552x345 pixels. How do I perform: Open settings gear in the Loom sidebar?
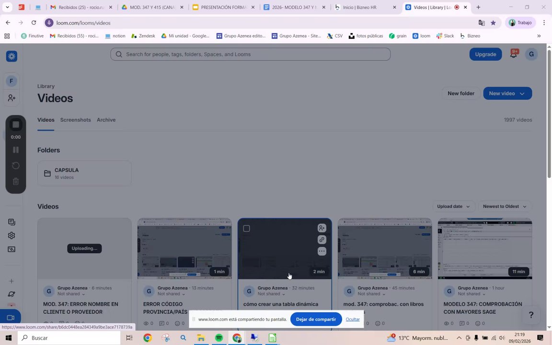(11, 236)
